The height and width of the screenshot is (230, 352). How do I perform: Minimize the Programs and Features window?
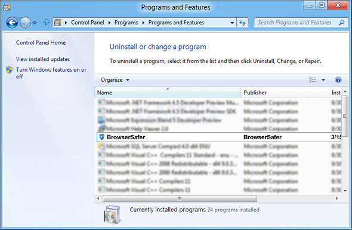309,5
